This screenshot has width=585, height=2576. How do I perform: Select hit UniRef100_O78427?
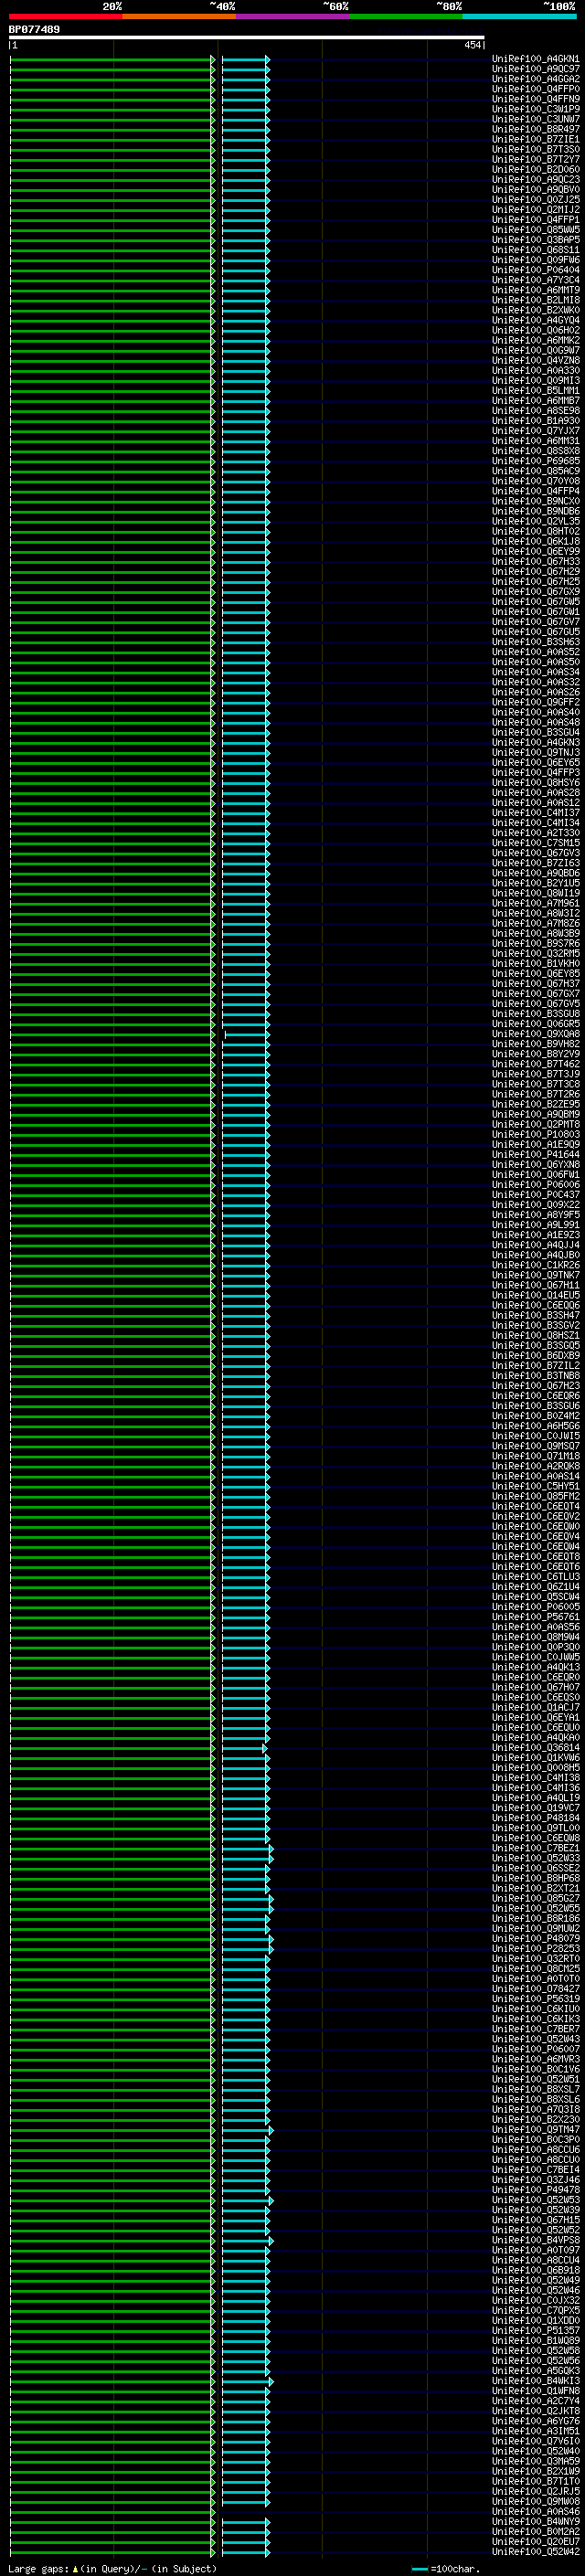(x=535, y=1988)
